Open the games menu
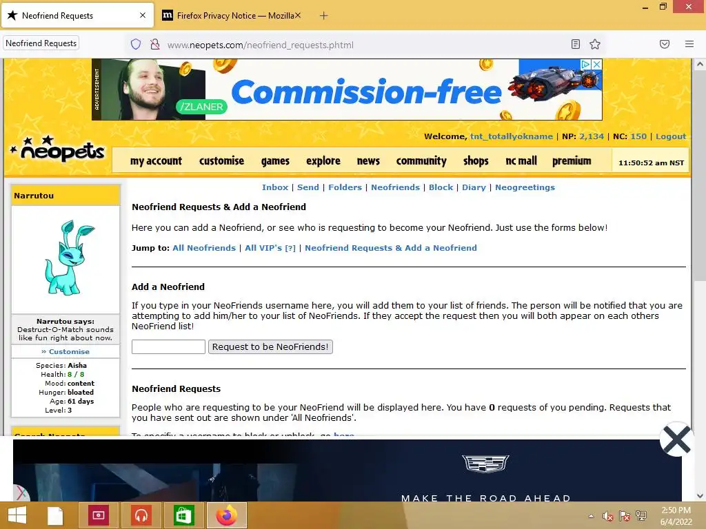706x529 pixels. 275,160
